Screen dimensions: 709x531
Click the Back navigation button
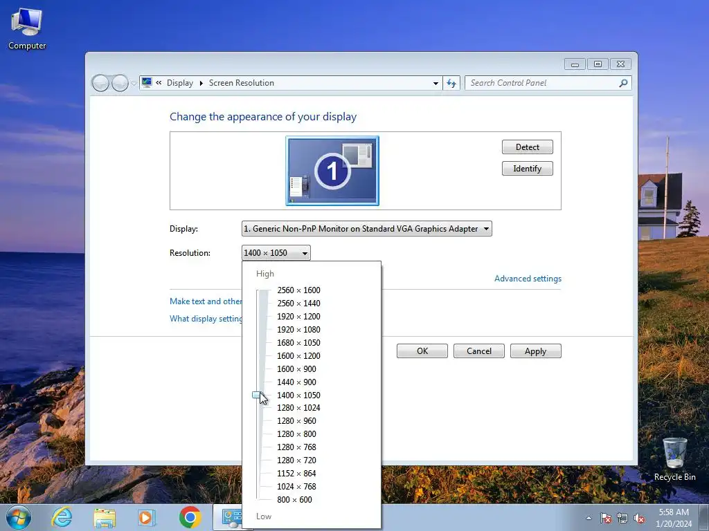click(100, 83)
